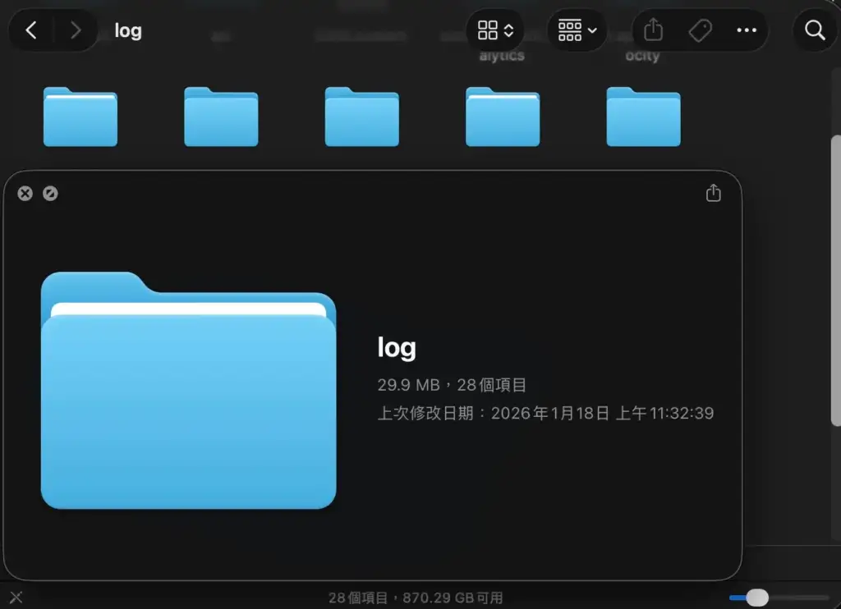This screenshot has height=609, width=841.
Task: Open the tag editor from toolbar
Action: point(700,31)
